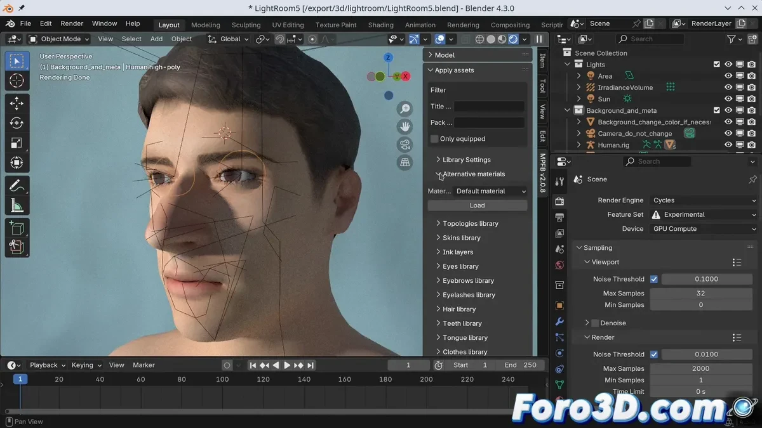The height and width of the screenshot is (428, 762).
Task: Play the animation forward
Action: (287, 365)
